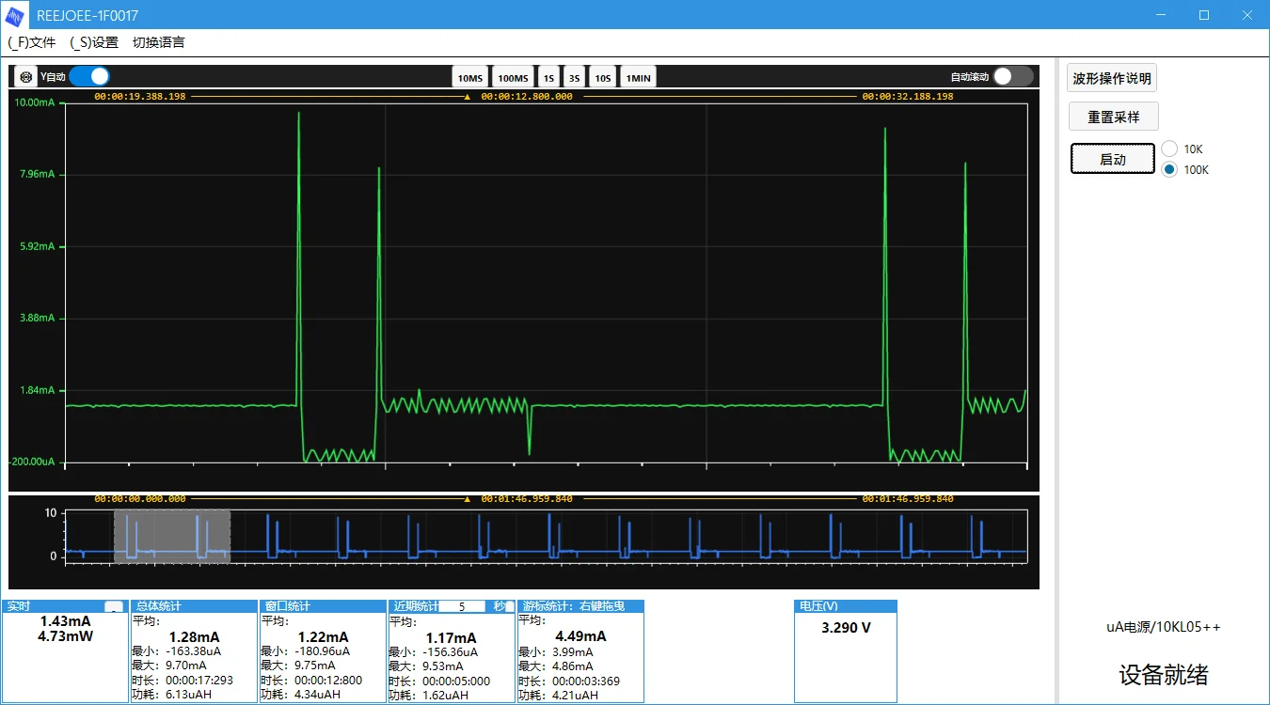Open the (_S)设置 menu
This screenshot has width=1270, height=705.
coord(94,42)
